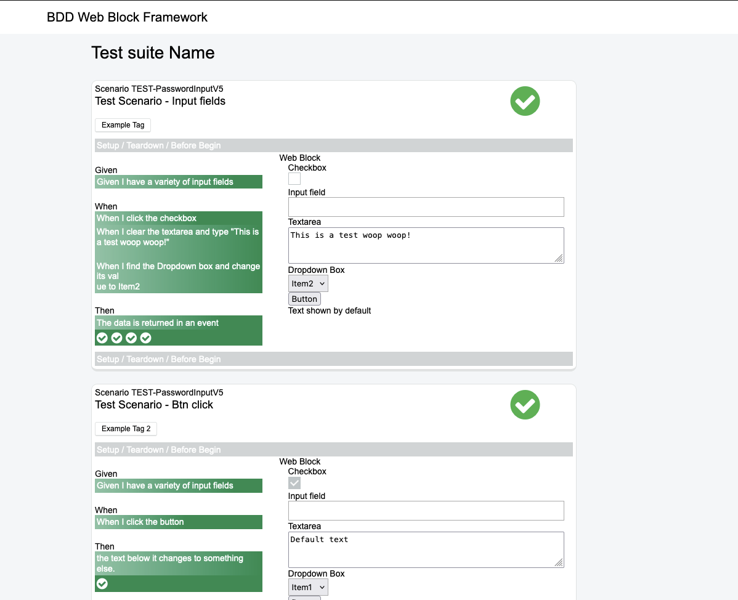738x600 pixels.
Task: Click the checkmark under 'the text below it changes' step
Action: (x=102, y=584)
